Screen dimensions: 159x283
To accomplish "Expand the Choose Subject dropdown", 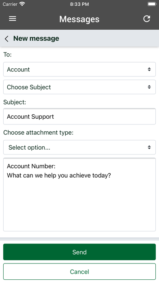I will [79, 87].
